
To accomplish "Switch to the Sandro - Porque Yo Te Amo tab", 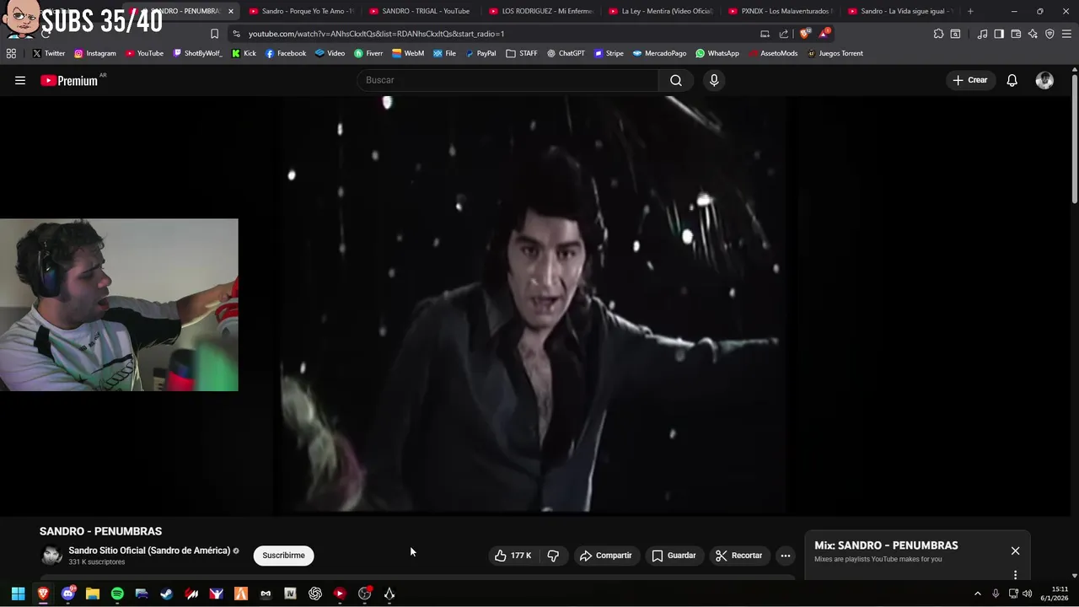I will point(302,11).
